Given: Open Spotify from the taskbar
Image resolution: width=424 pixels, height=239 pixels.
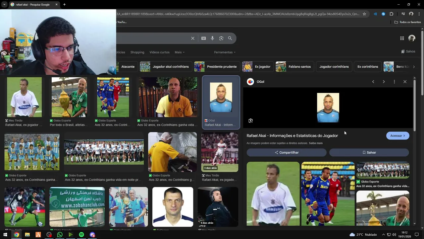Looking at the screenshot, I should click(81, 235).
